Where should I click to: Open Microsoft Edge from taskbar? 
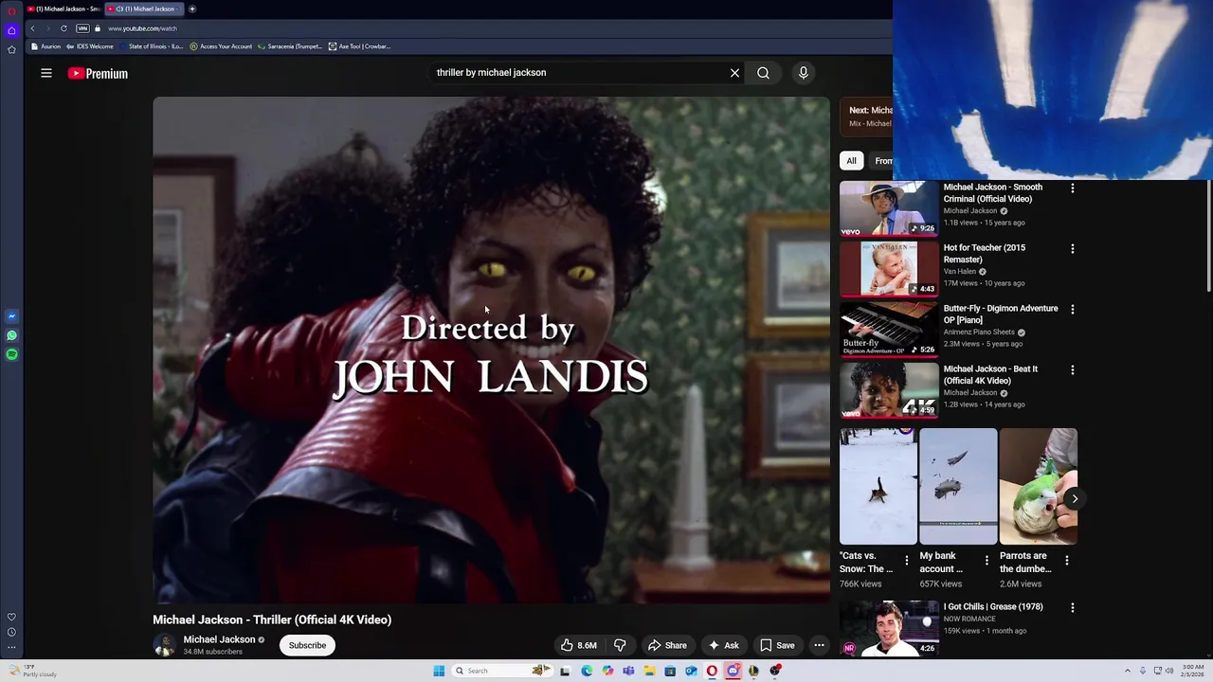pyautogui.click(x=587, y=671)
